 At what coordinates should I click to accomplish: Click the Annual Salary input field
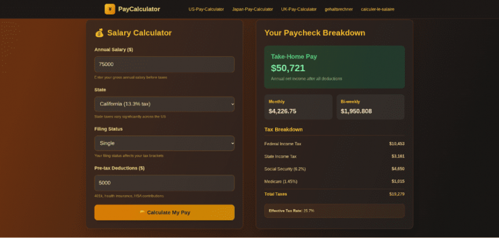164,64
